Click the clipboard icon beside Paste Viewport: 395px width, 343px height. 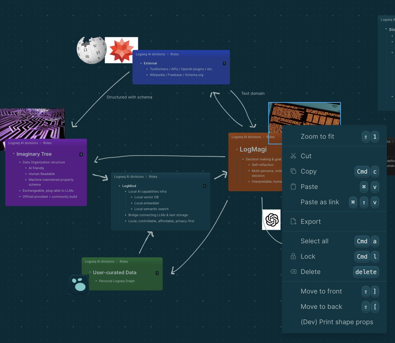[293, 187]
